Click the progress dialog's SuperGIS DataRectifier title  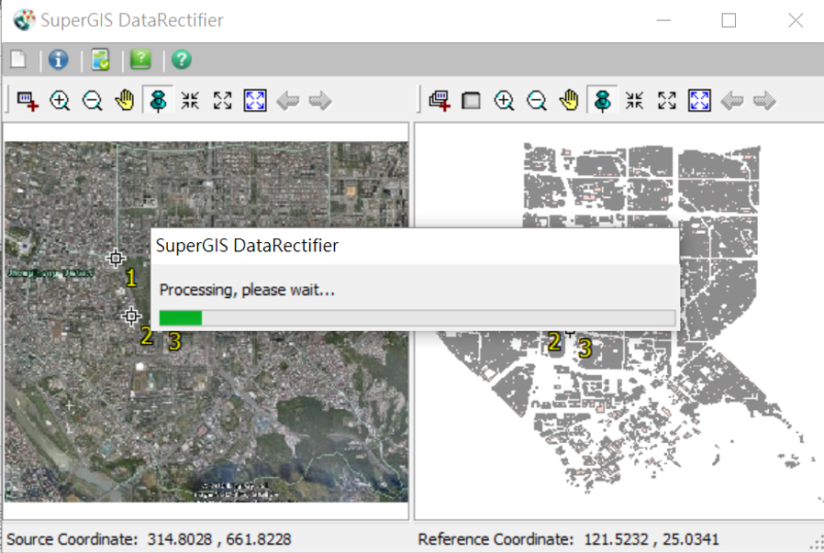pyautogui.click(x=247, y=245)
